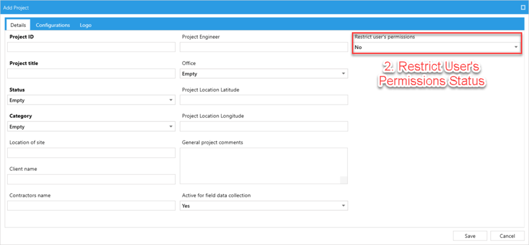
Task: Click the Location of site field
Action: [91, 153]
